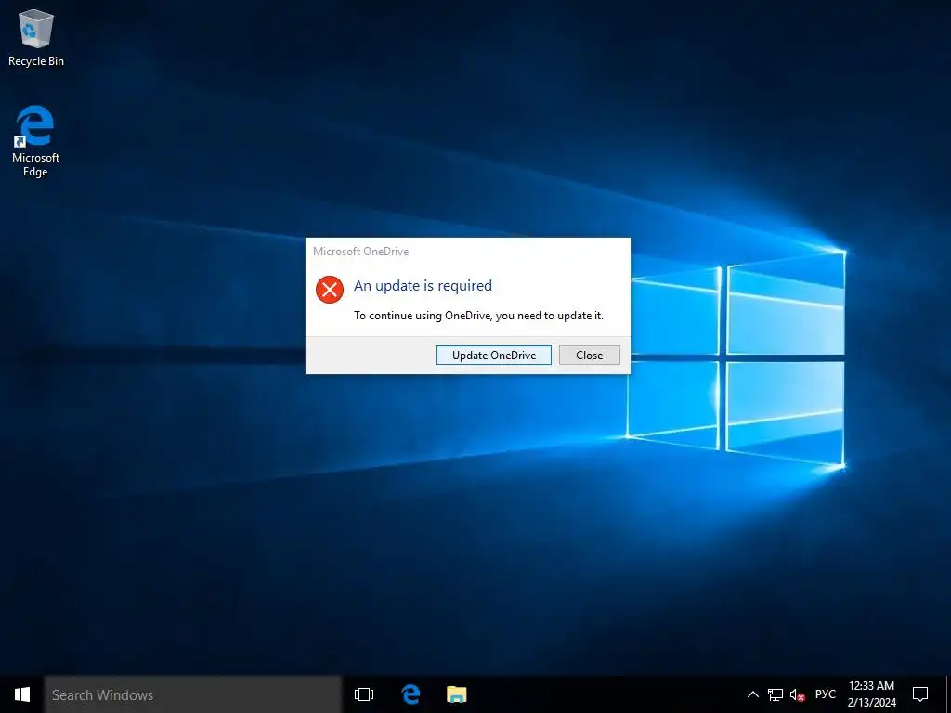Open the clock showing 12:33 AM
Screen dimensions: 951x713
point(871,694)
